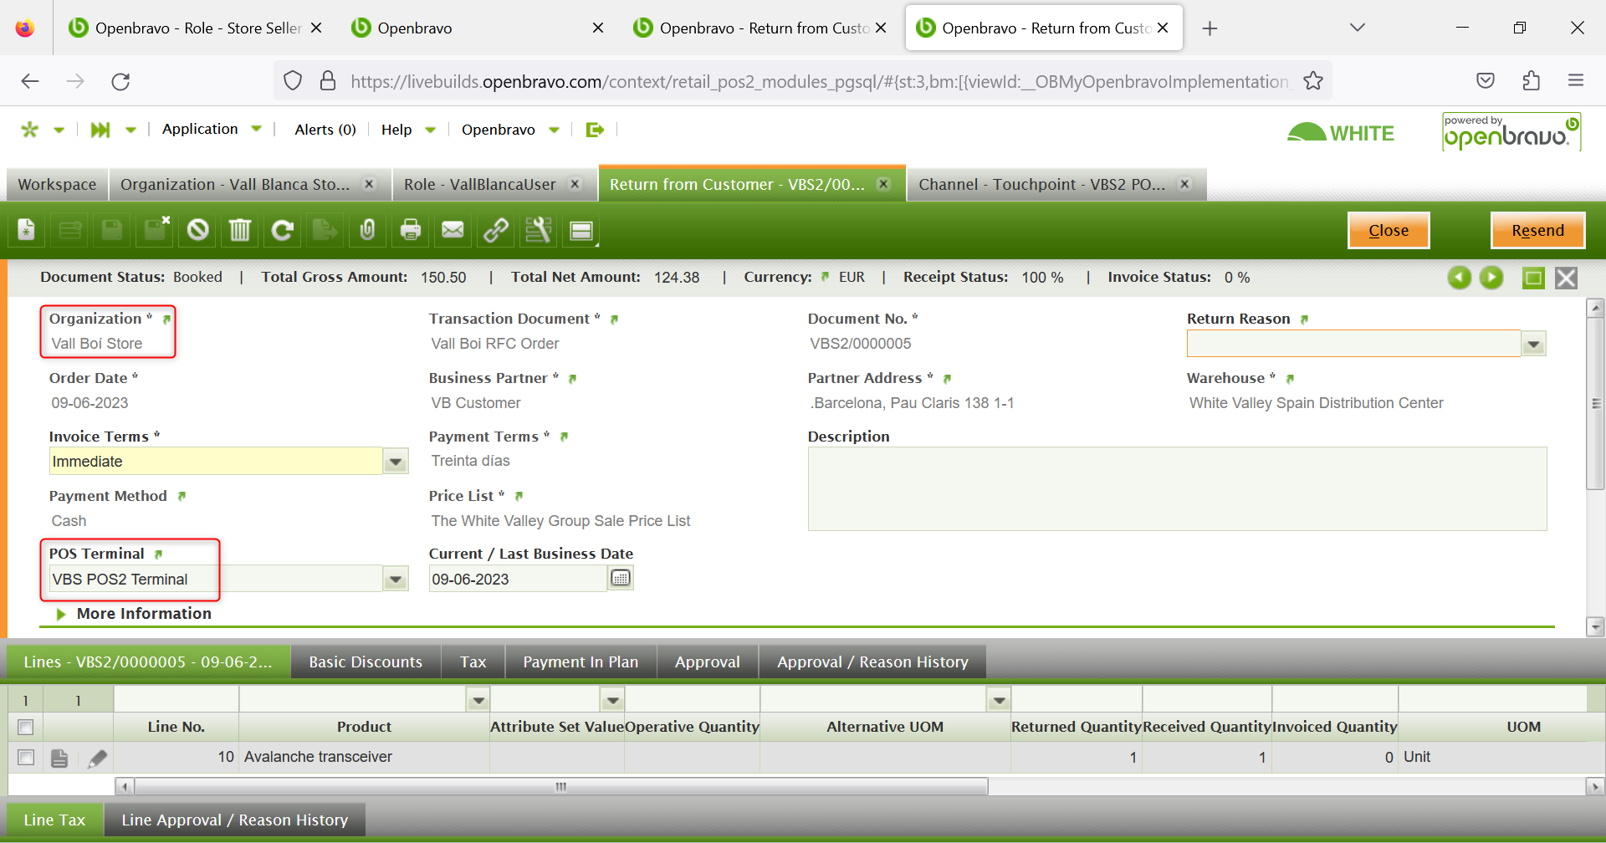Open the Alerts (0) link

click(325, 130)
